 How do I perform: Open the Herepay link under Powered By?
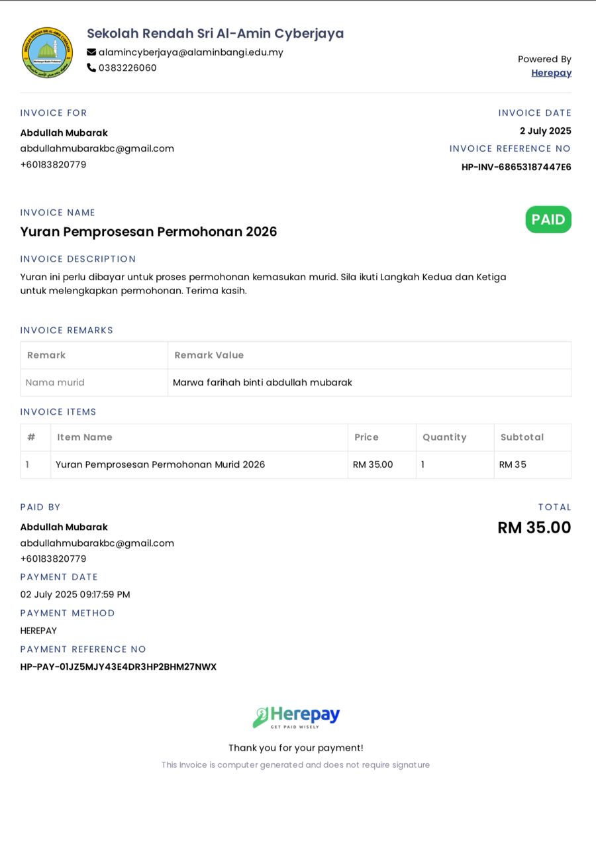pos(551,73)
